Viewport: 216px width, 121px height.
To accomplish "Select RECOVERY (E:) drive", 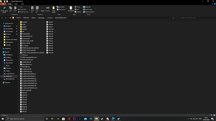I will point(10,79).
